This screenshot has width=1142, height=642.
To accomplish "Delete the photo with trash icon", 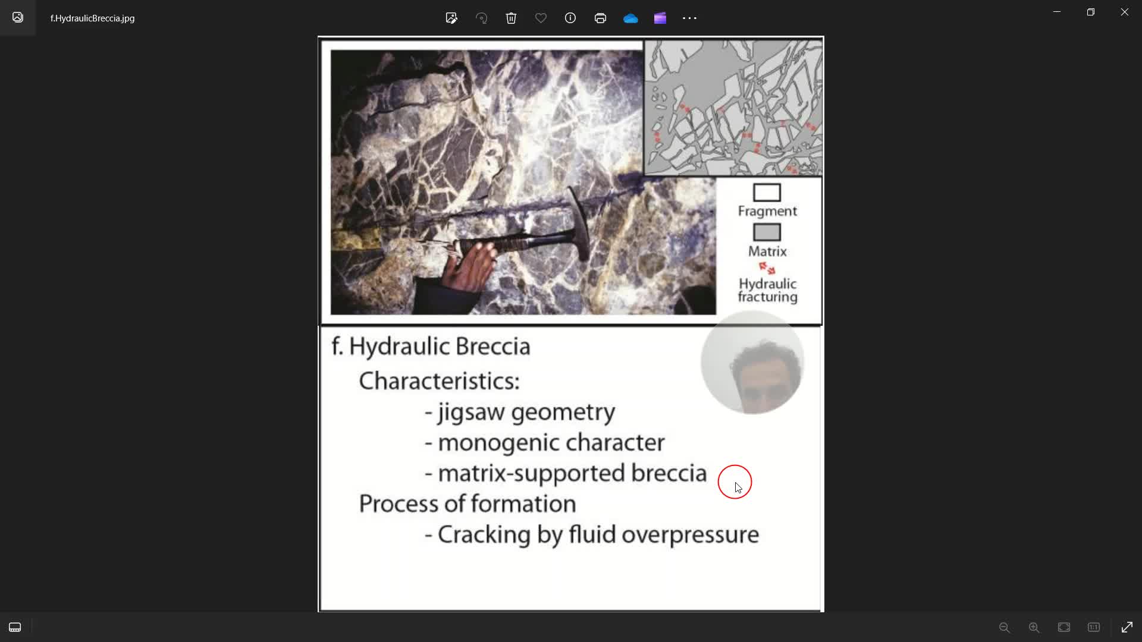I will (x=511, y=18).
